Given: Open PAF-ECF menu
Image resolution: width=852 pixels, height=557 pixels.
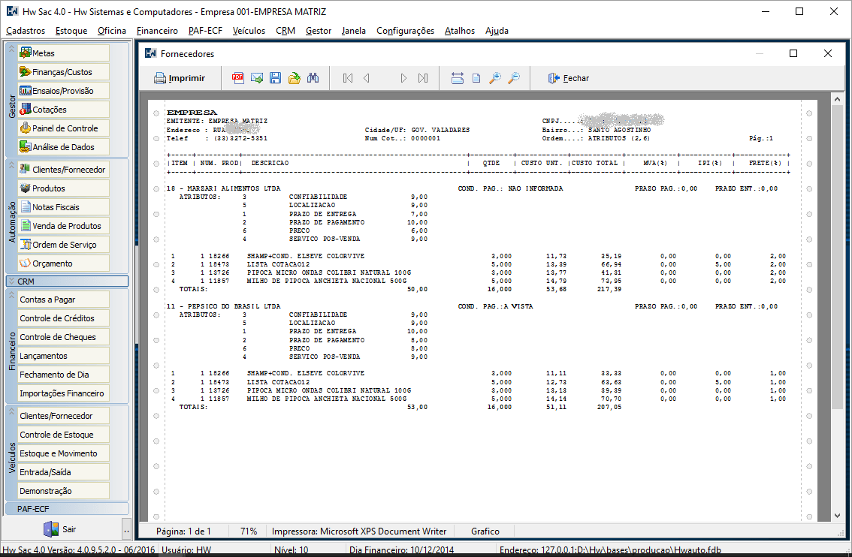Looking at the screenshot, I should click(x=205, y=31).
